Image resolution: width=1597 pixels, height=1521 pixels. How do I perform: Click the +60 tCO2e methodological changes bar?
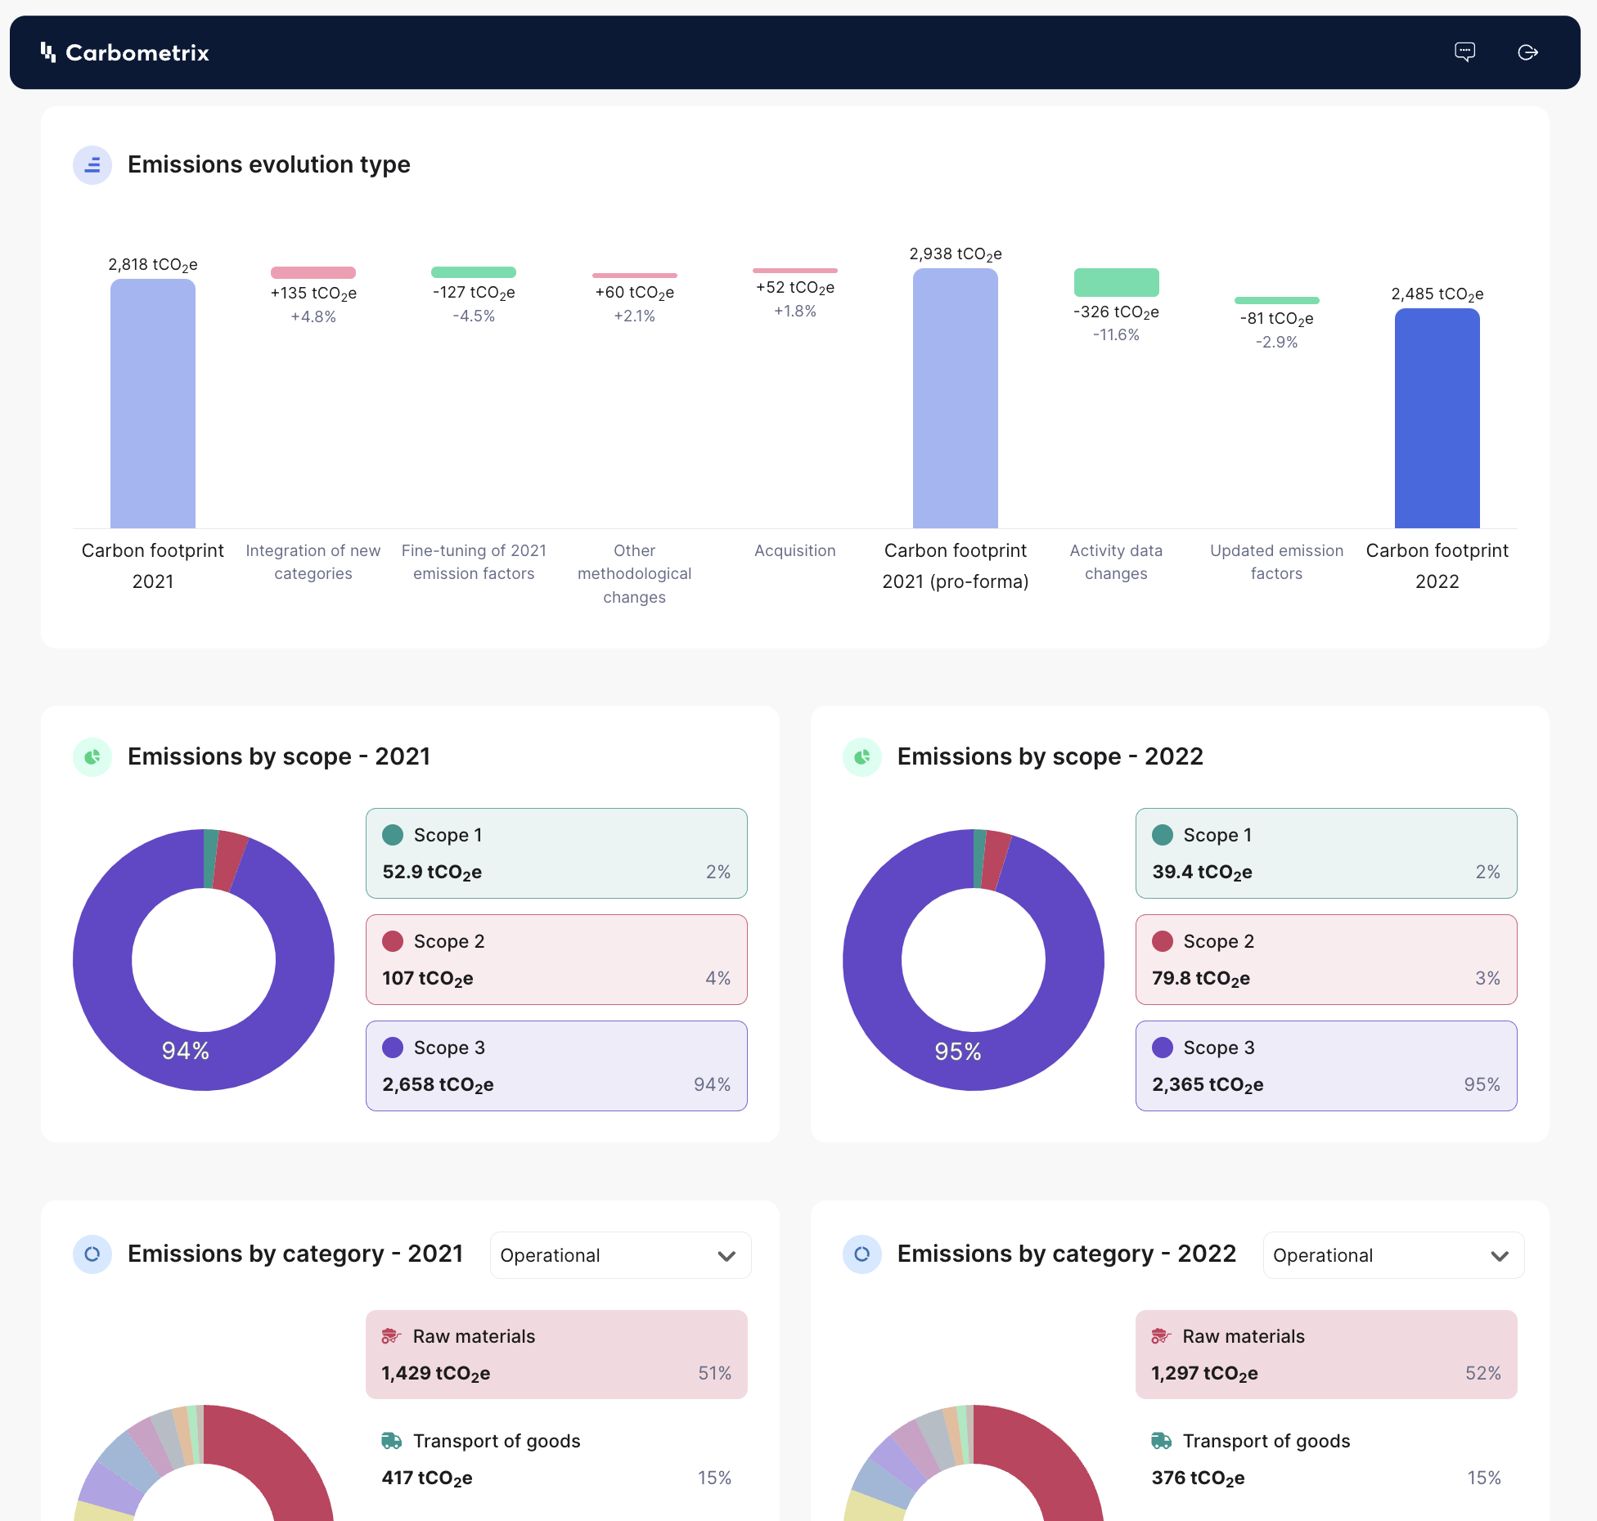coord(635,276)
